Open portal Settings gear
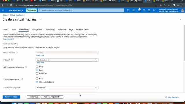The image size is (185, 104). 144,10
